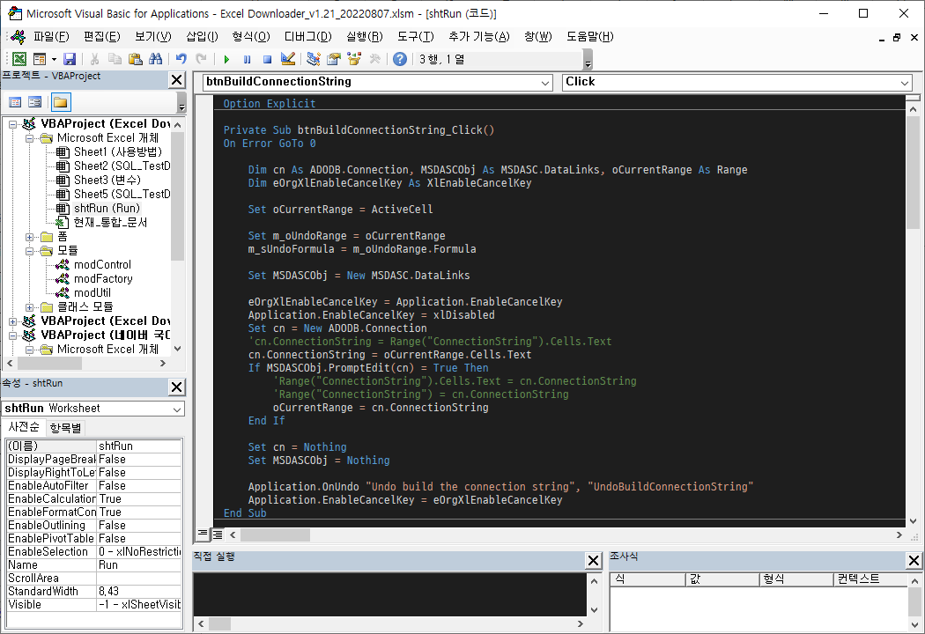Toggle Folders icon in project panel

60,102
